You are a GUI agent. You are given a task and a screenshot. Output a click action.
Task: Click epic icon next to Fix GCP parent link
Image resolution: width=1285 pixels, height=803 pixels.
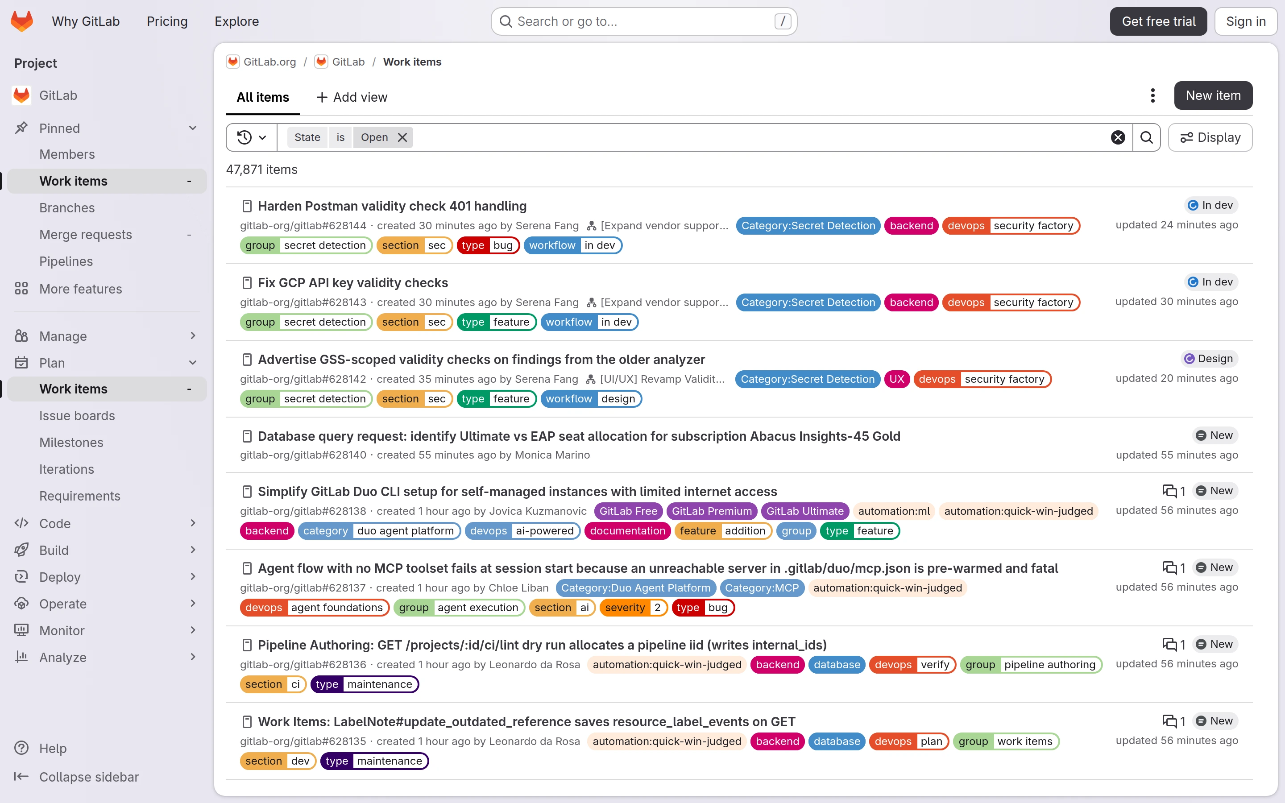(591, 303)
